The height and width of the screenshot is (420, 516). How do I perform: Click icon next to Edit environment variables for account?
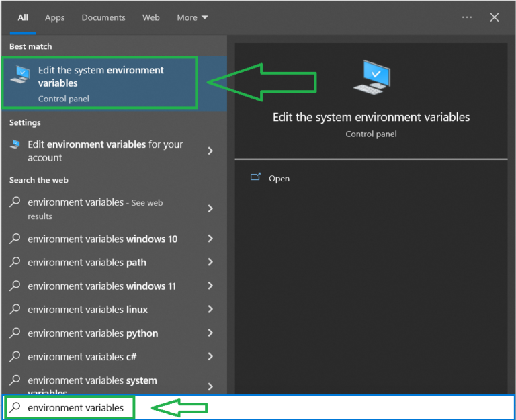coord(15,144)
